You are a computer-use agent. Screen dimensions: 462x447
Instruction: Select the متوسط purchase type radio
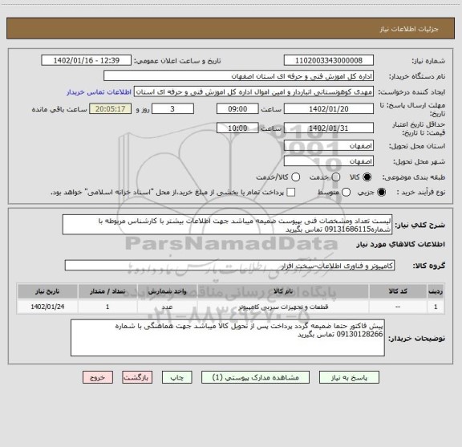[346, 193]
